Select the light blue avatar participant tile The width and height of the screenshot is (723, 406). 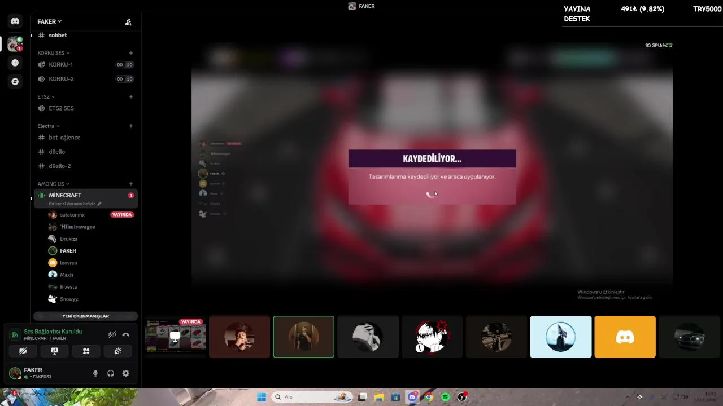[x=561, y=337]
